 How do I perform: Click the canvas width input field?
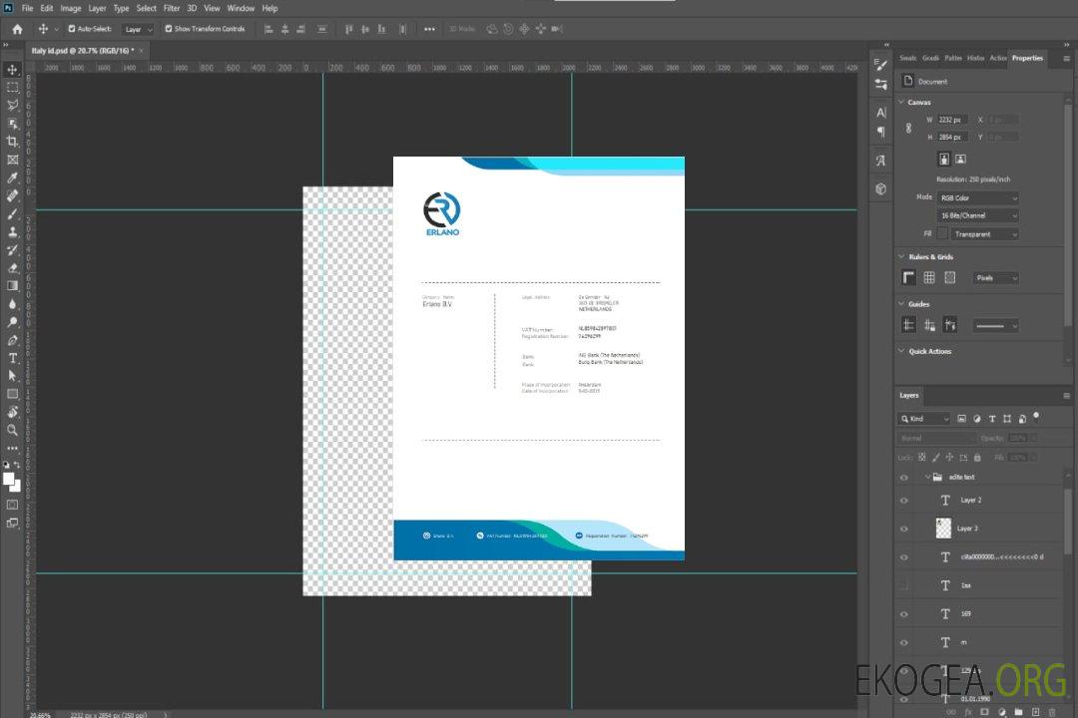click(952, 120)
